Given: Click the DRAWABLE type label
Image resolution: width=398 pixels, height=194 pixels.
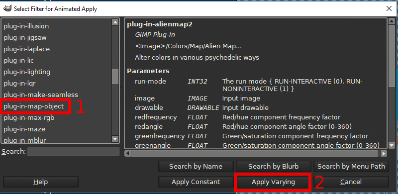Looking at the screenshot, I should point(203,108).
